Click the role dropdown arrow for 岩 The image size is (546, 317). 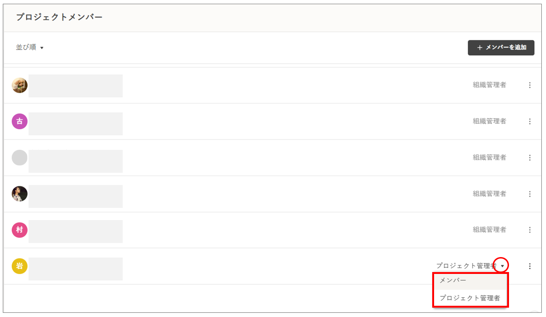502,266
